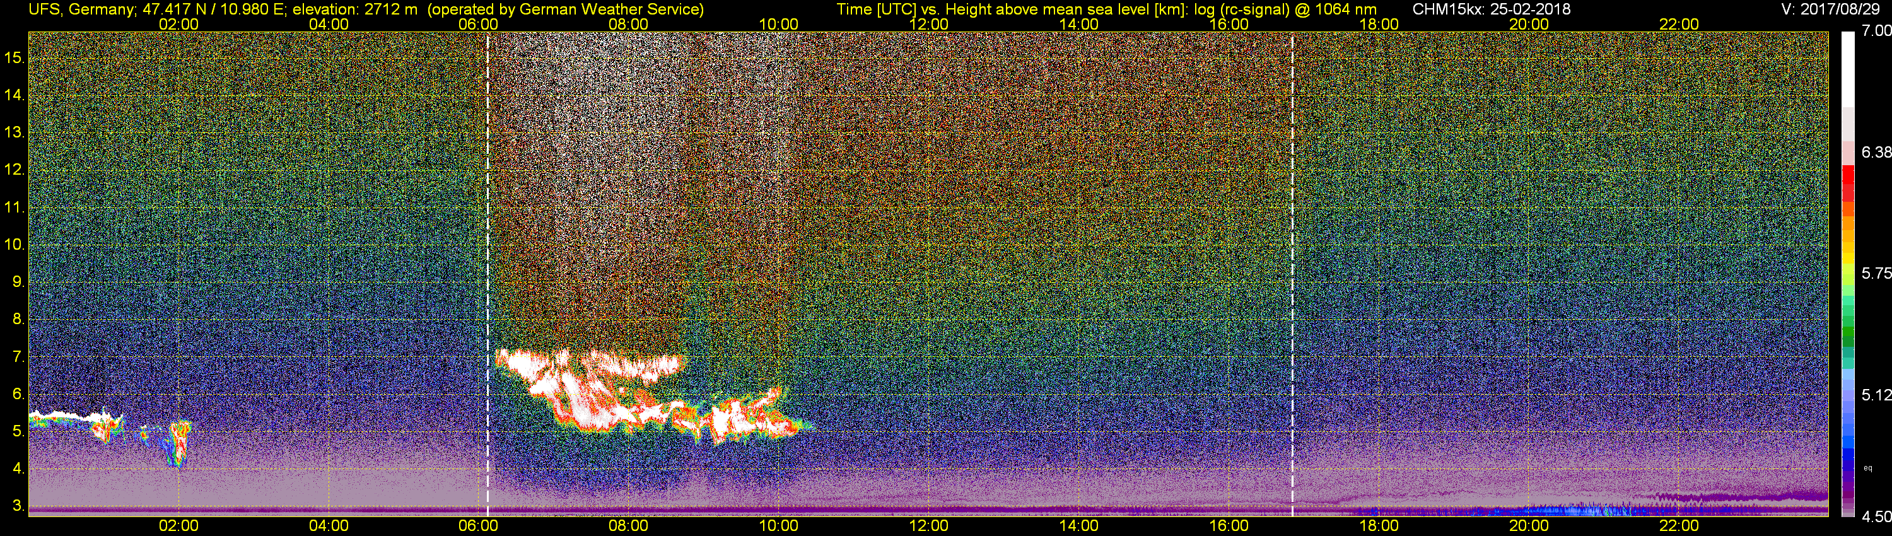Click "16:00" on the upper time axis
Image resolution: width=1892 pixels, height=536 pixels.
pos(1229,24)
